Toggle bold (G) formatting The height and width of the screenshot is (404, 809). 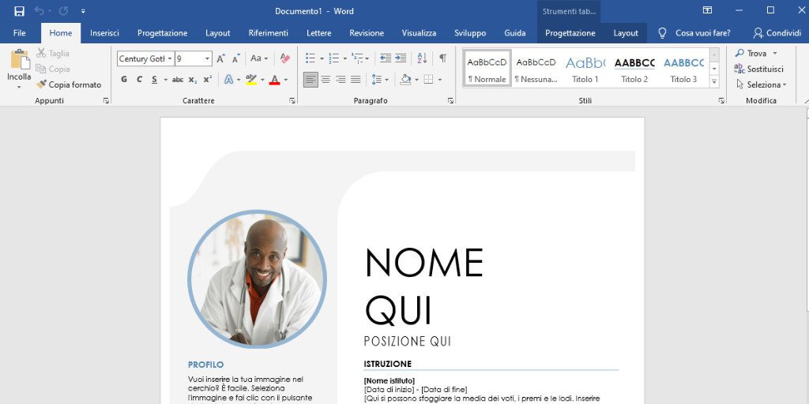124,80
